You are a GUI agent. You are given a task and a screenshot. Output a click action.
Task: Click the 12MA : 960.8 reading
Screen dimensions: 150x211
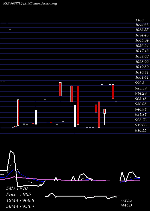click(20, 200)
